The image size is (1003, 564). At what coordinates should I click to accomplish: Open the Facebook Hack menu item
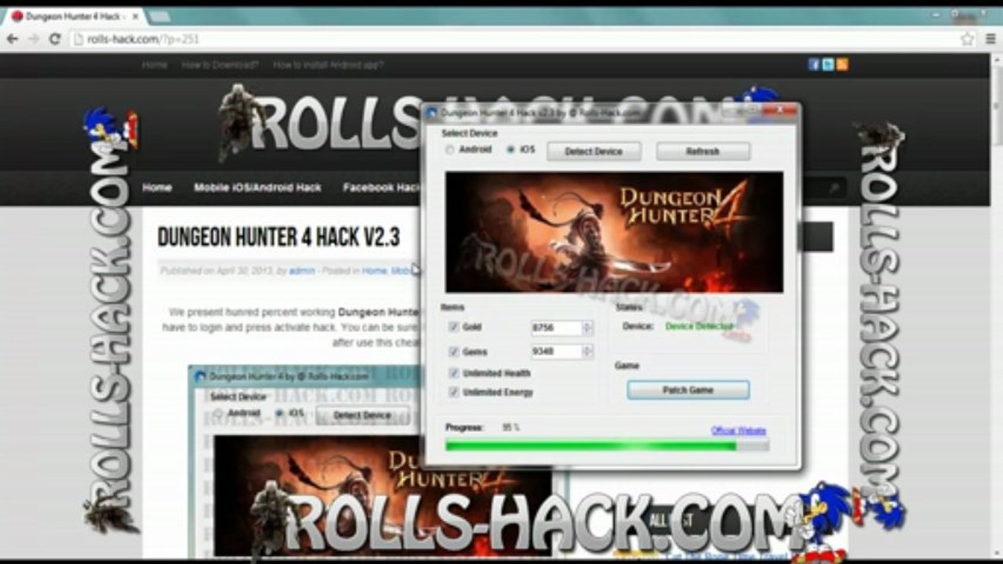pyautogui.click(x=382, y=188)
